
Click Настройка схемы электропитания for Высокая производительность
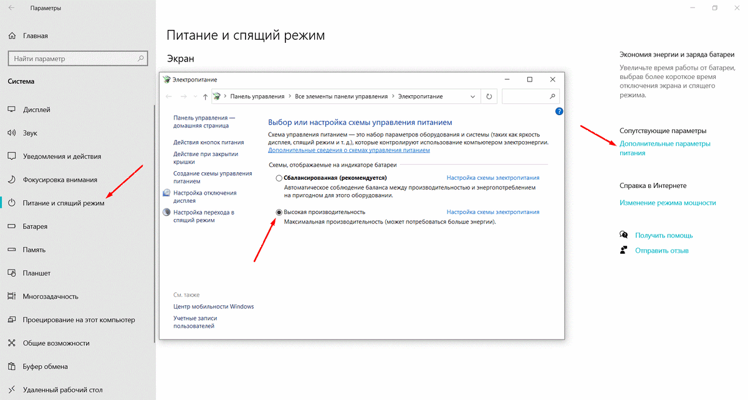(x=493, y=212)
